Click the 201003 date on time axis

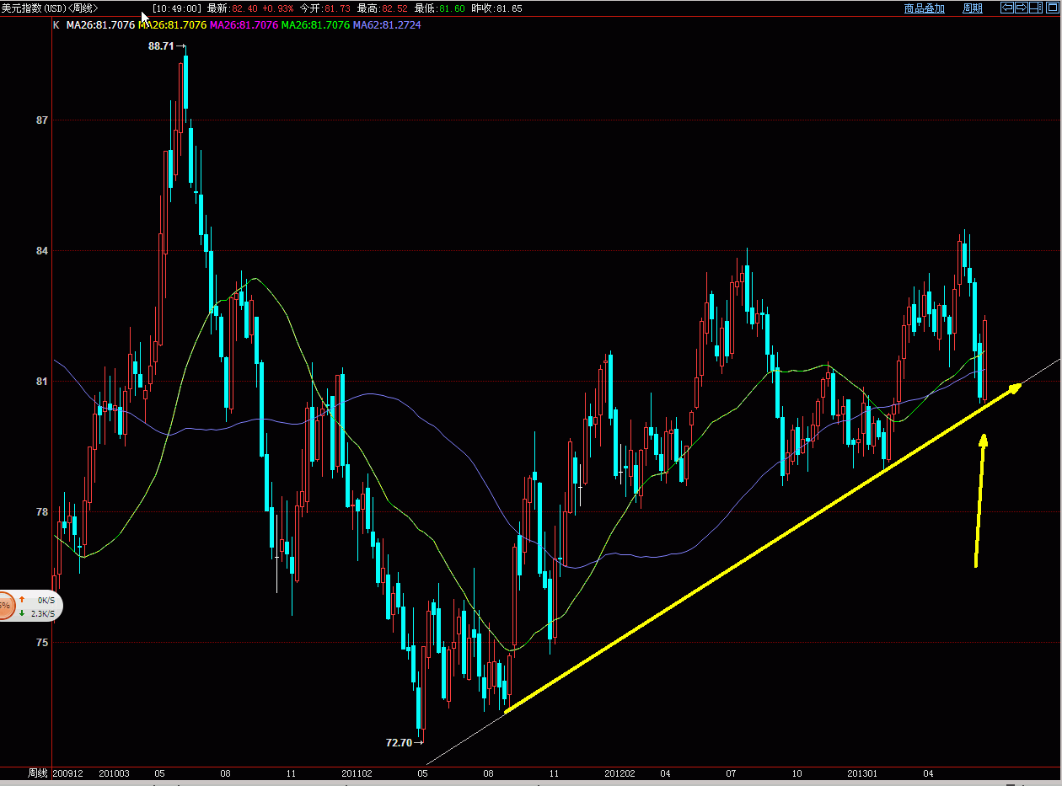point(114,773)
